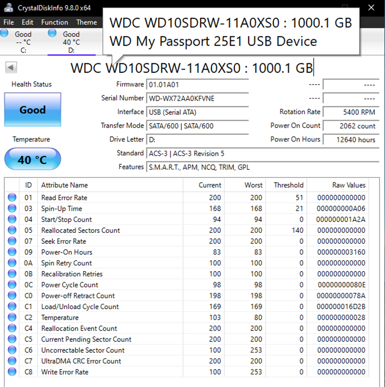385x387 pixels.
Task: Open the Edit menu
Action: click(x=27, y=22)
